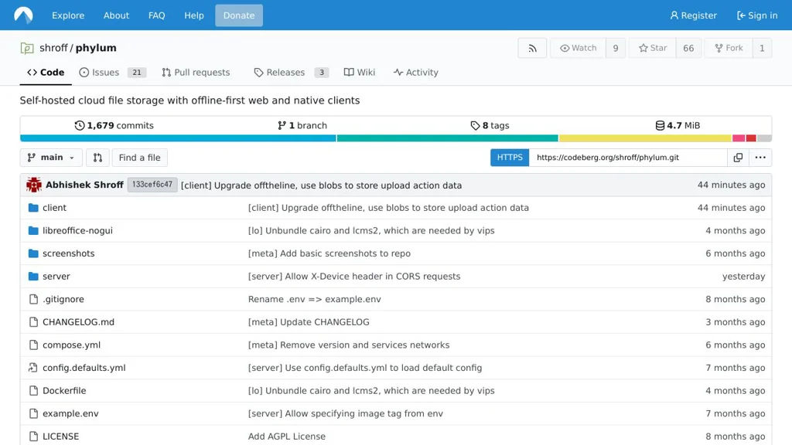Click the Codeberg logo in the navbar
Image resolution: width=792 pixels, height=445 pixels.
pos(23,15)
